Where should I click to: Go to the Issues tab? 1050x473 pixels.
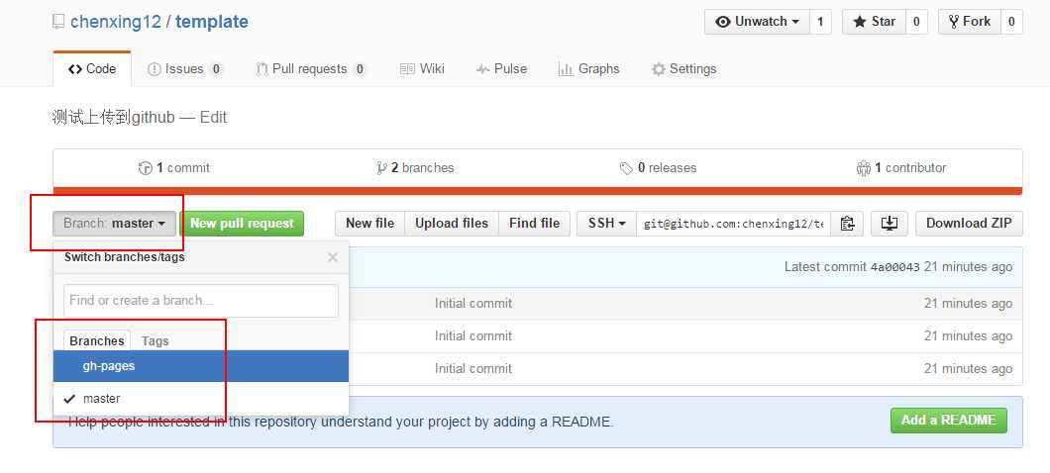pos(185,69)
